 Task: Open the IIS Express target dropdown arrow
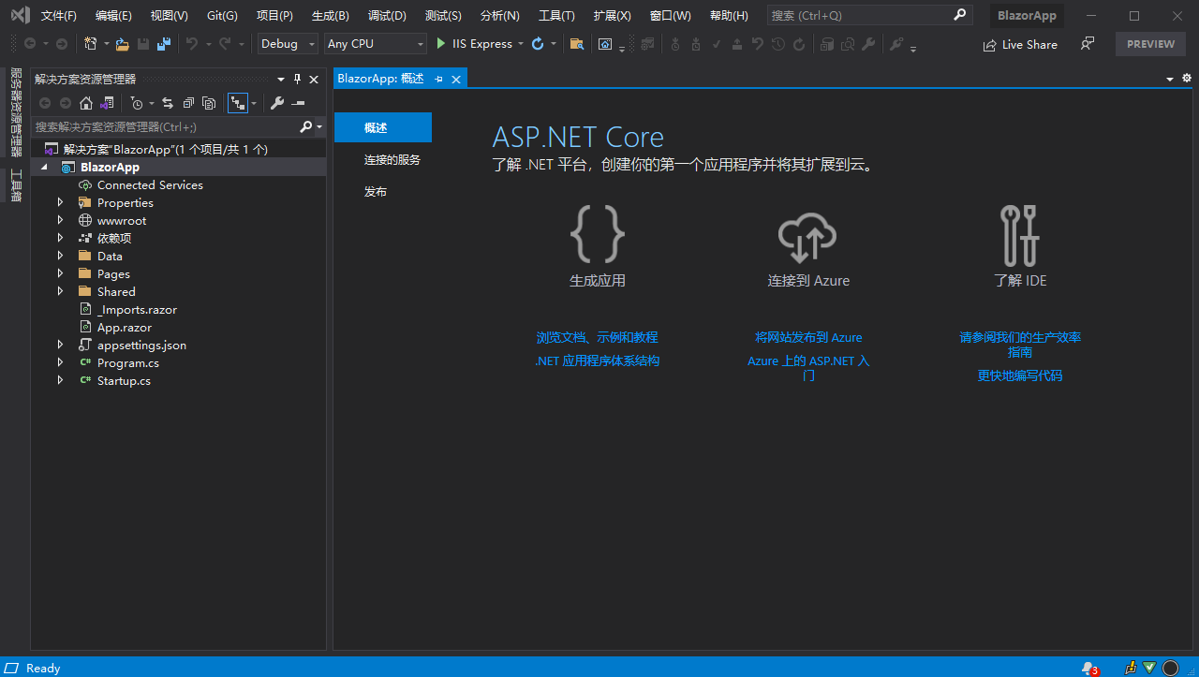(x=521, y=44)
